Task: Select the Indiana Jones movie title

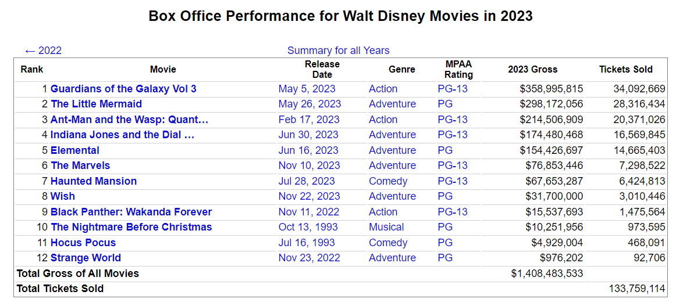Action: pos(122,135)
